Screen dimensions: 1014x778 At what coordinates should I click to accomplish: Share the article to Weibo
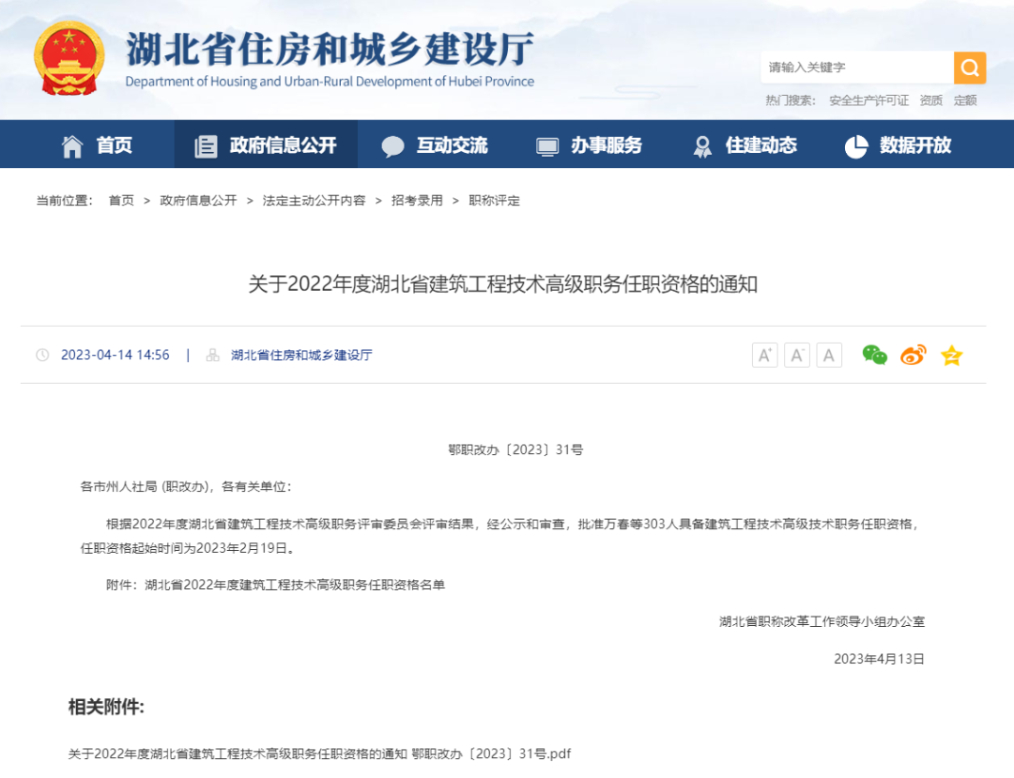[x=913, y=355]
